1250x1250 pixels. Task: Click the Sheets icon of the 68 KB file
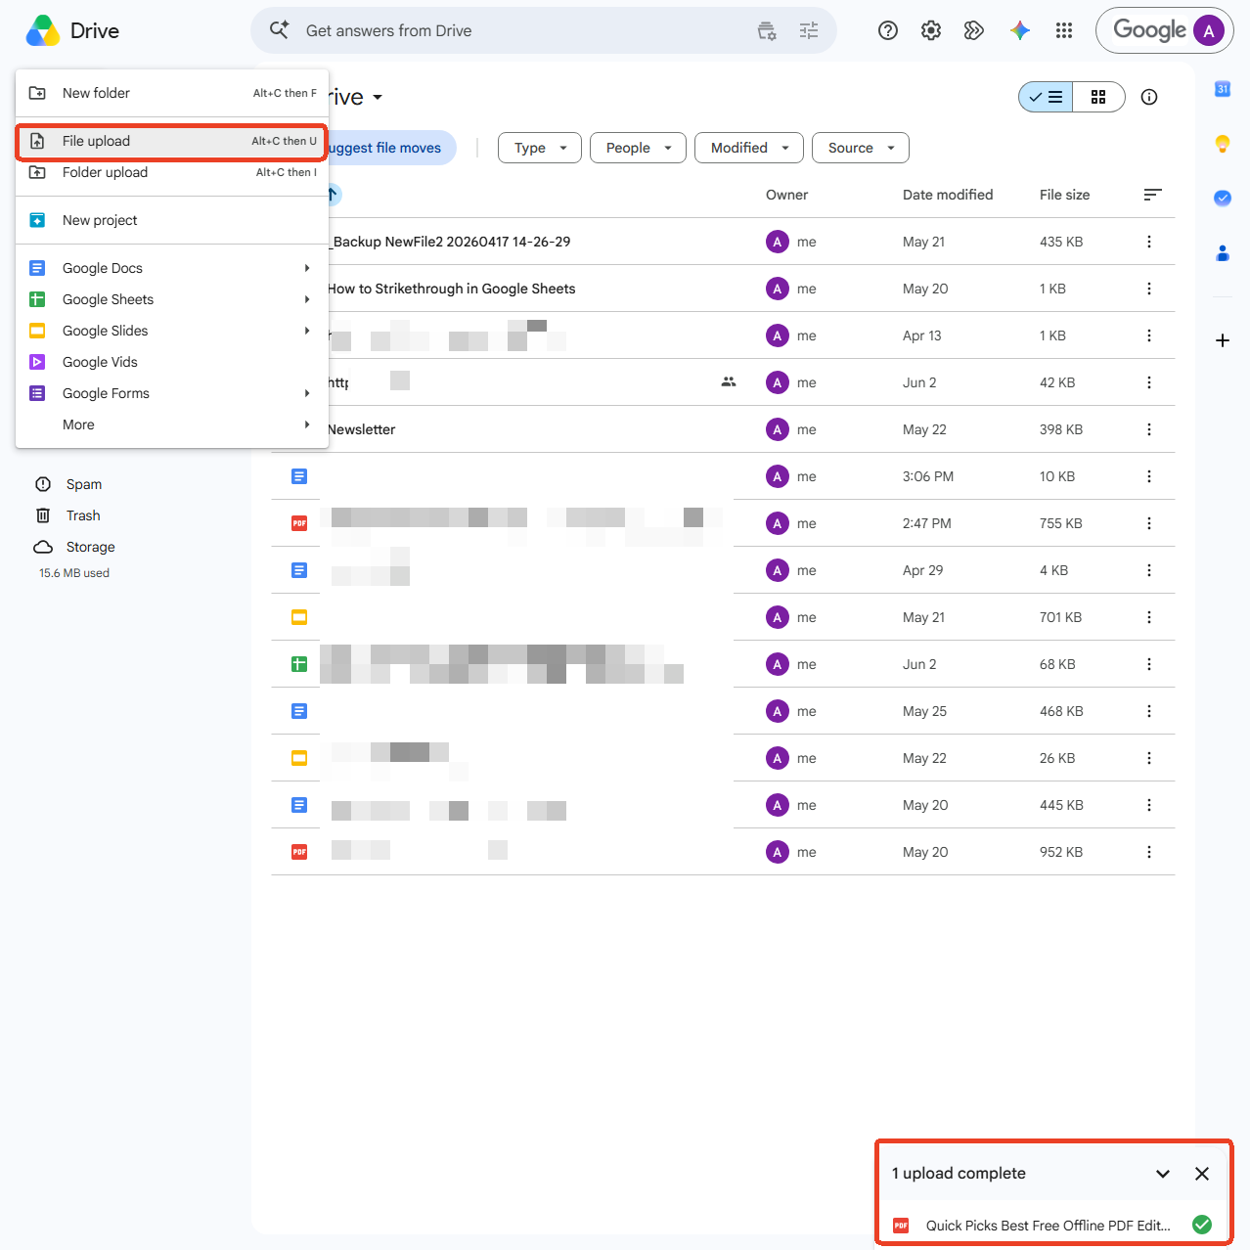click(299, 664)
